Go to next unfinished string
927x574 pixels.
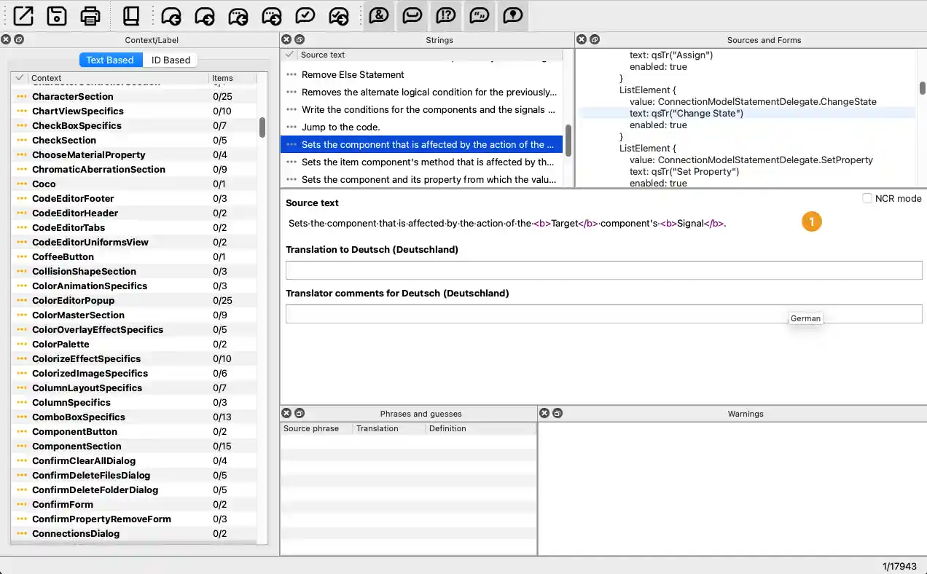coord(271,15)
